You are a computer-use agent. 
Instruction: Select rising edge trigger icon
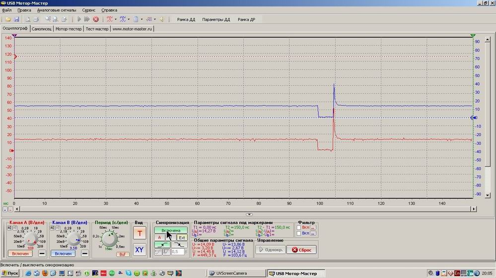(x=162, y=245)
